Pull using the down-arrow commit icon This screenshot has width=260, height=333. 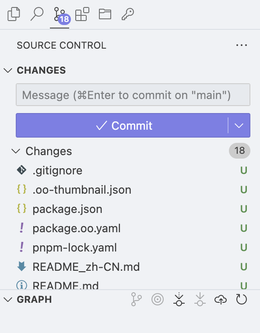tap(200, 299)
